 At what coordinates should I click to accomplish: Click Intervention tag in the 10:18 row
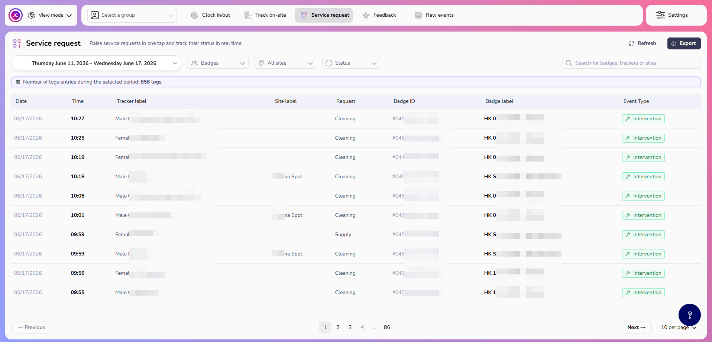click(643, 177)
